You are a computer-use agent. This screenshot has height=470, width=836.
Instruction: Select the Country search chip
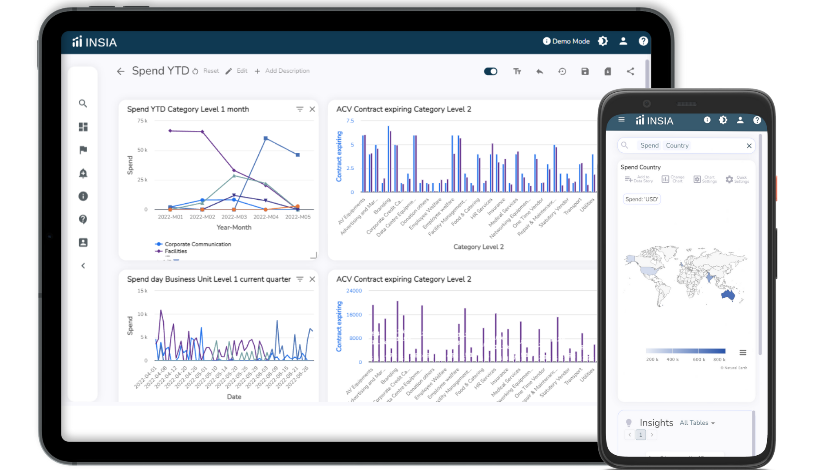pyautogui.click(x=677, y=145)
